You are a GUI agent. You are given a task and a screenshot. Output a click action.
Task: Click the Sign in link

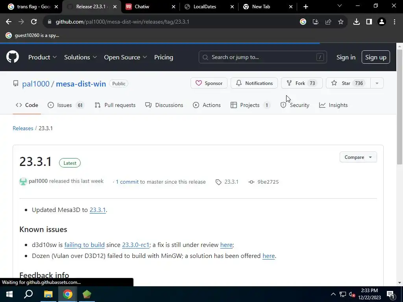pyautogui.click(x=346, y=57)
